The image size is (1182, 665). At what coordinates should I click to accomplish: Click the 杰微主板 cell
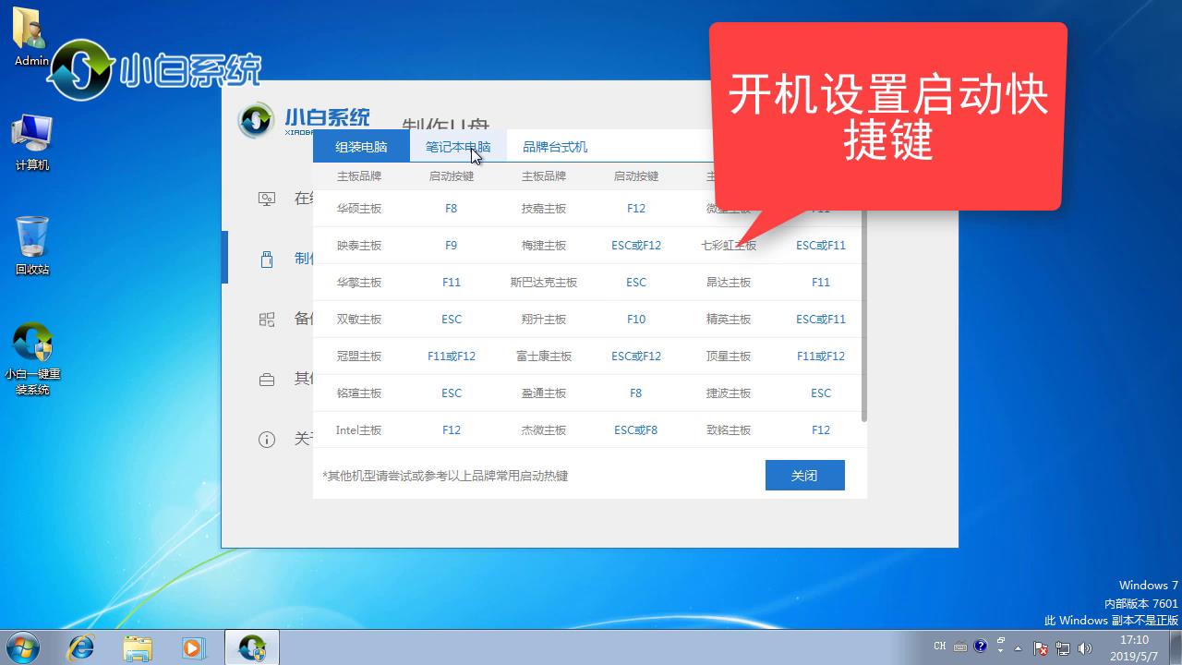tap(544, 429)
